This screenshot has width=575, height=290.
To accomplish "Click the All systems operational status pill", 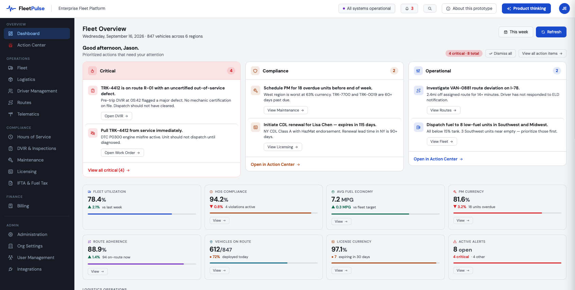I will 367,8.
